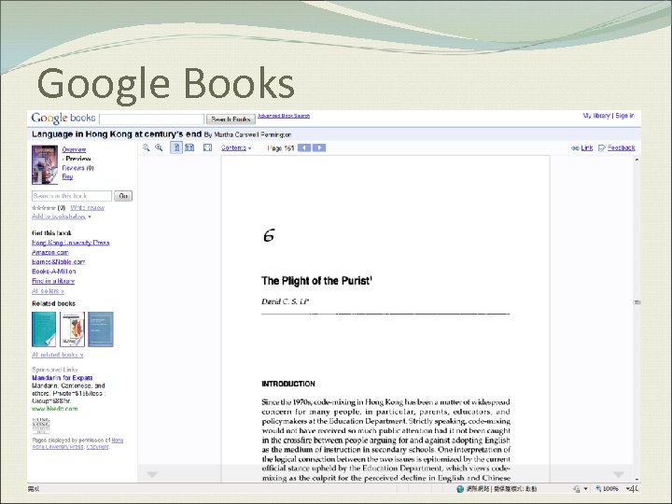Go to the previous page arrow

pyautogui.click(x=304, y=147)
